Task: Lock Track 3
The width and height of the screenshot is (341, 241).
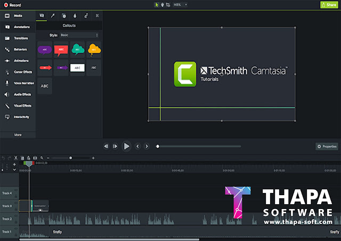Action: pos(16,210)
